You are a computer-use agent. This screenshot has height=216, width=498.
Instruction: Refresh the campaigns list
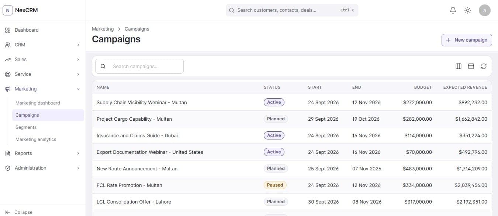tap(484, 66)
